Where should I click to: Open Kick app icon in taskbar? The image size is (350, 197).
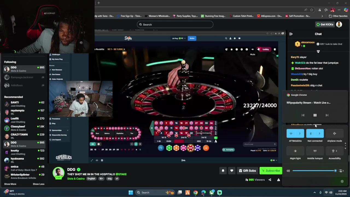220,193
